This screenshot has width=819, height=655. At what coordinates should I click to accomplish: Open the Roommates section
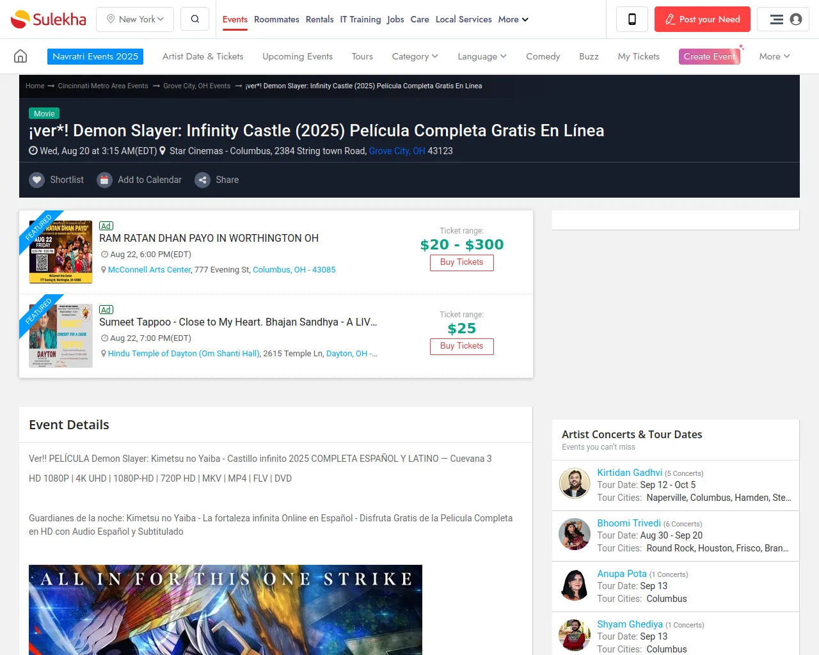[x=276, y=19]
